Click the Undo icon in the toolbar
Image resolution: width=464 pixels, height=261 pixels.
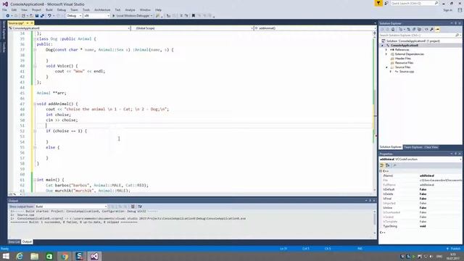[x=49, y=16]
